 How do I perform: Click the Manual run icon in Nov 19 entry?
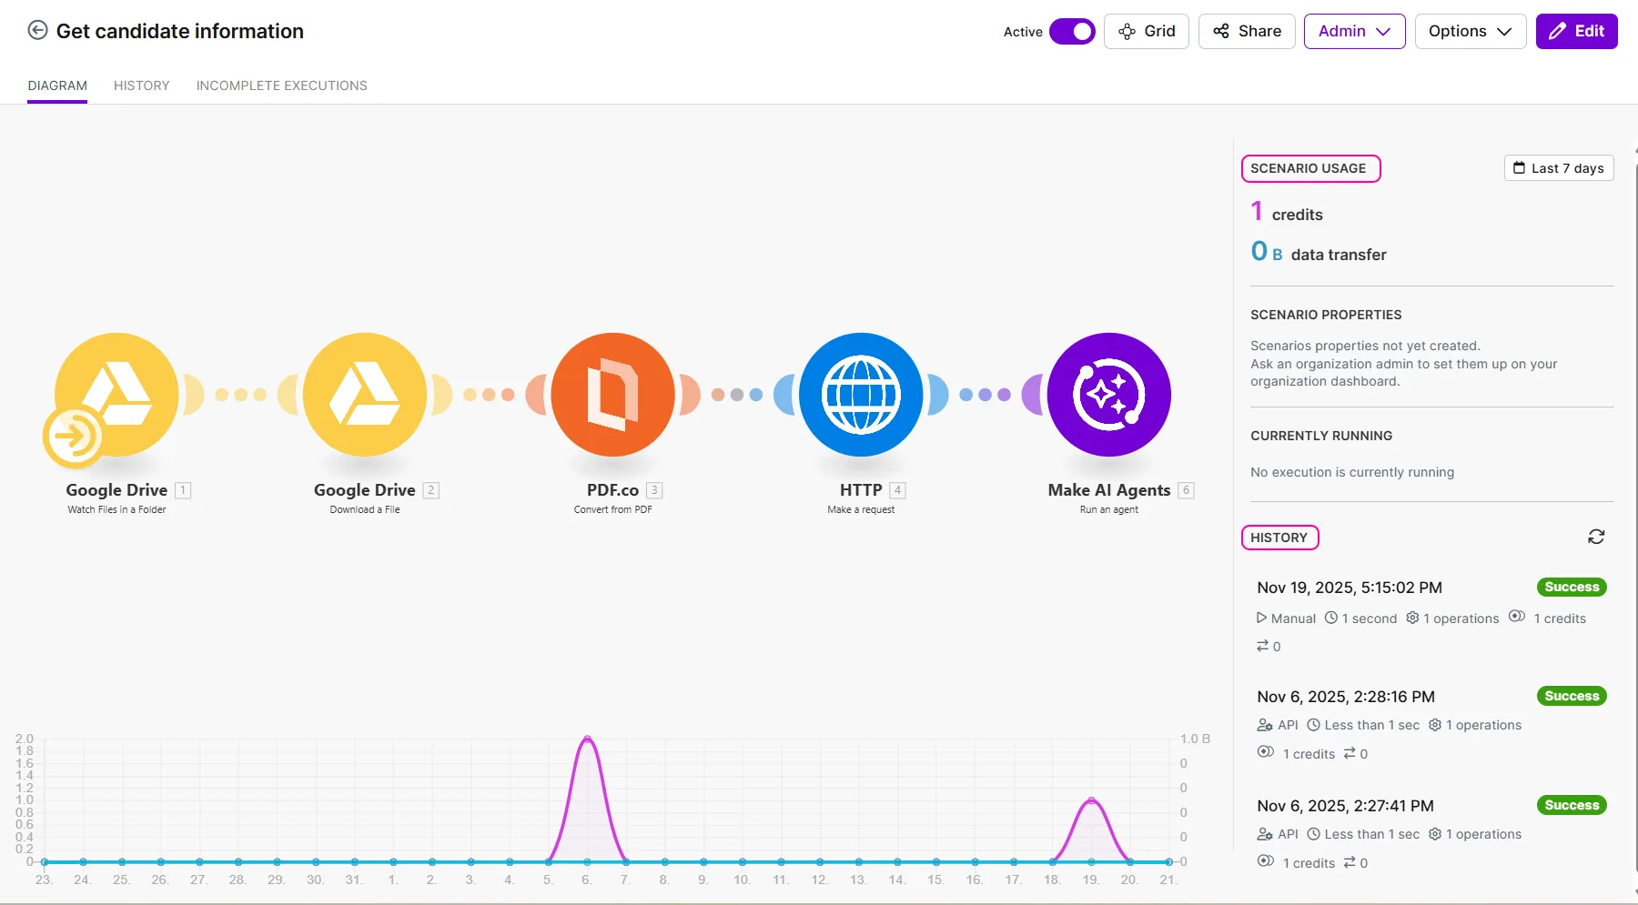click(x=1261, y=618)
